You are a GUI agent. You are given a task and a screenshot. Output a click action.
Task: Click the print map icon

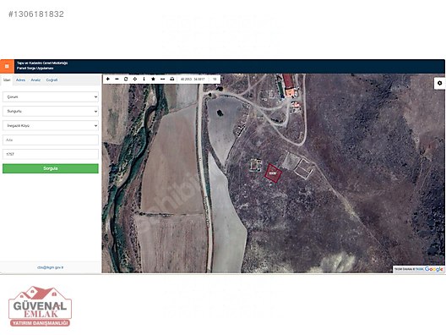tap(171, 79)
